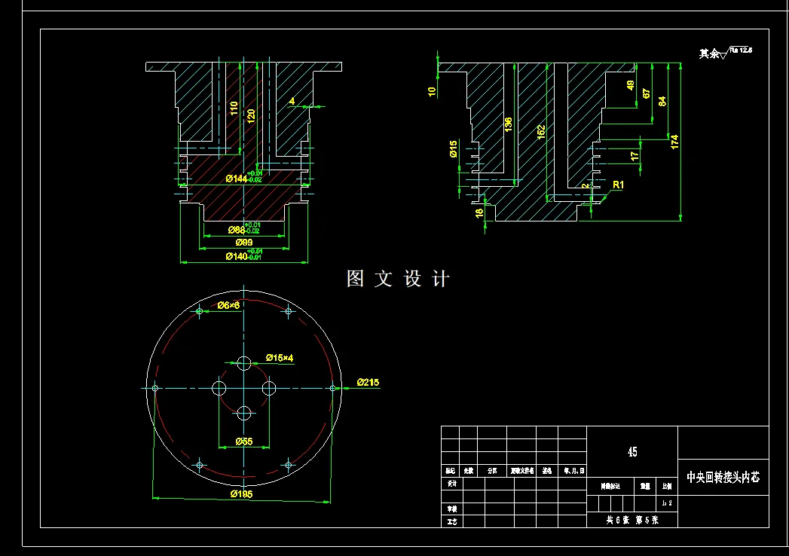Select the '分区' title block header
The image size is (789, 556).
[x=492, y=471]
